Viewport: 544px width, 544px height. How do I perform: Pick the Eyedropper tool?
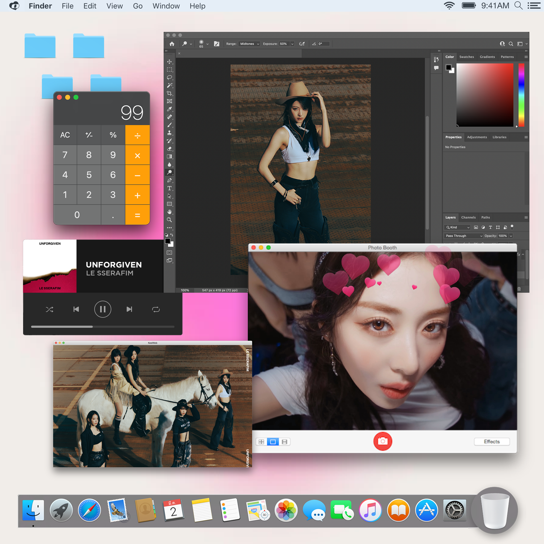[169, 109]
